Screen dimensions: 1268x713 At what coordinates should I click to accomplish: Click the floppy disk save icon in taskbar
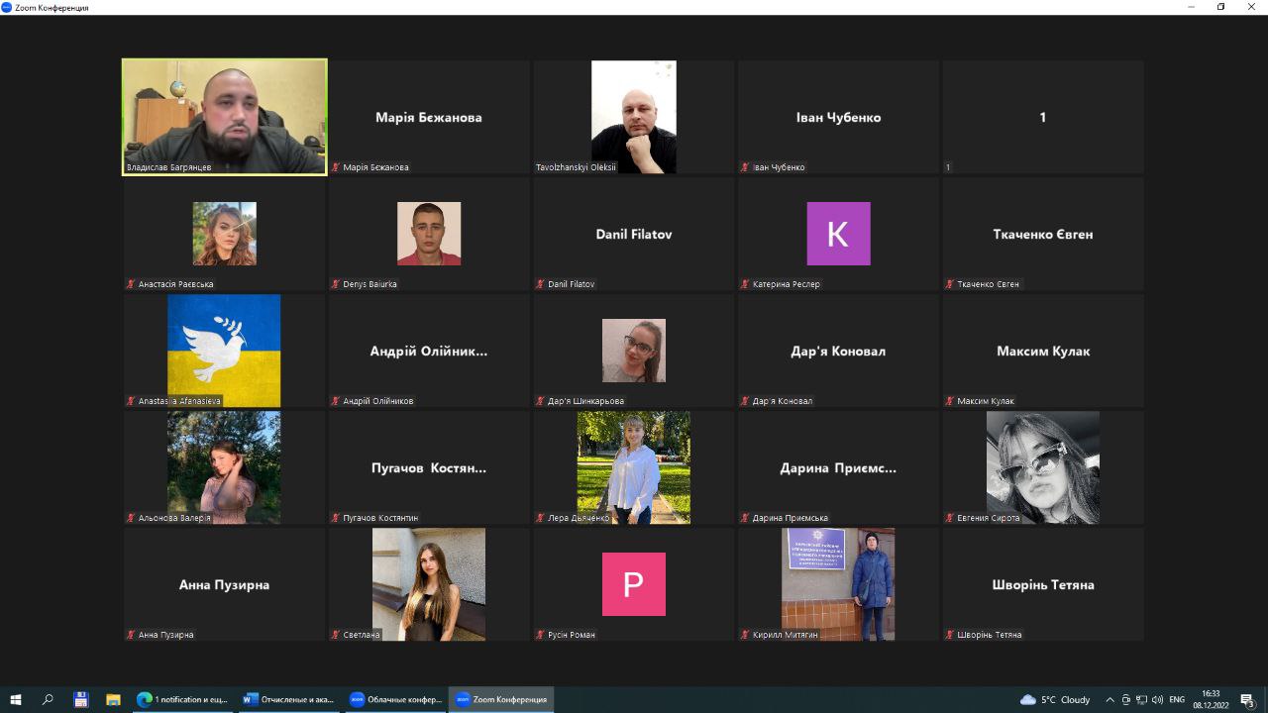81,699
